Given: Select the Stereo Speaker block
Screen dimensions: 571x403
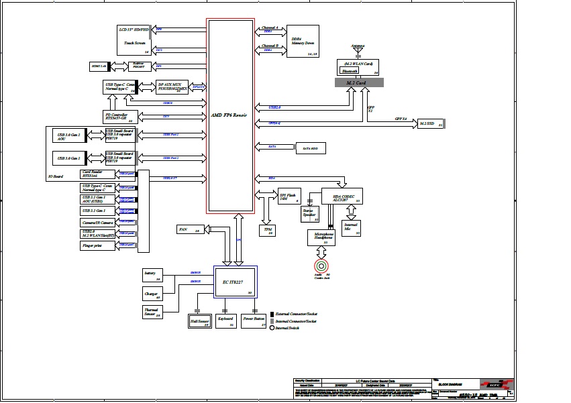Looking at the screenshot, I should (x=310, y=214).
